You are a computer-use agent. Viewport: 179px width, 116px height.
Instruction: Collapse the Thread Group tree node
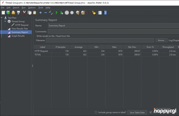pos(5,21)
